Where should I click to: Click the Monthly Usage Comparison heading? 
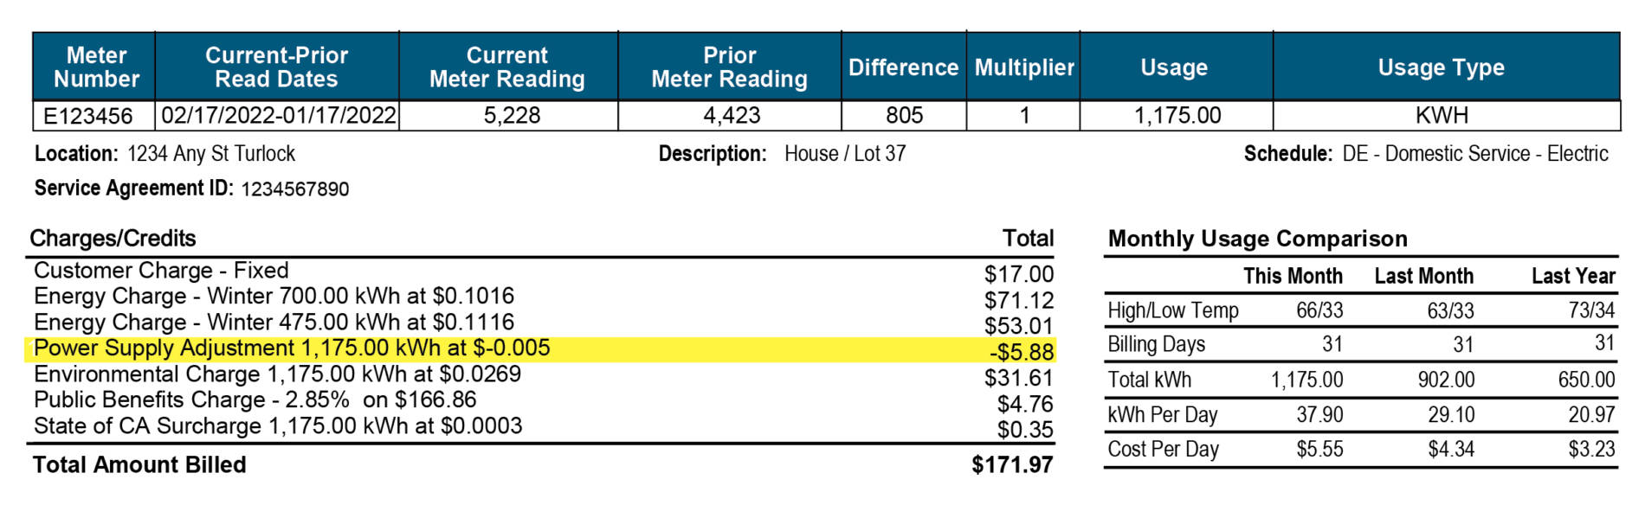(x=1257, y=239)
